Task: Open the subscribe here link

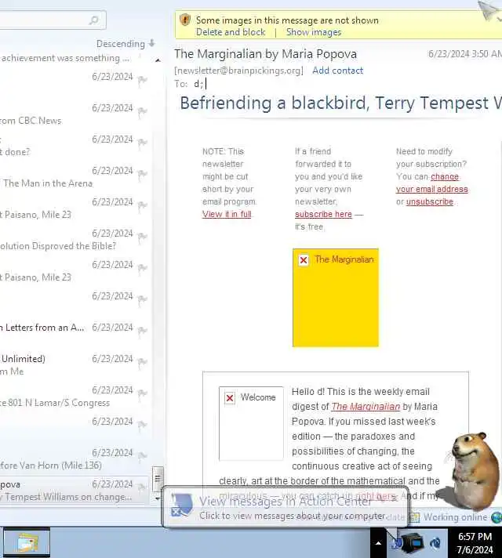Action: [x=323, y=214]
